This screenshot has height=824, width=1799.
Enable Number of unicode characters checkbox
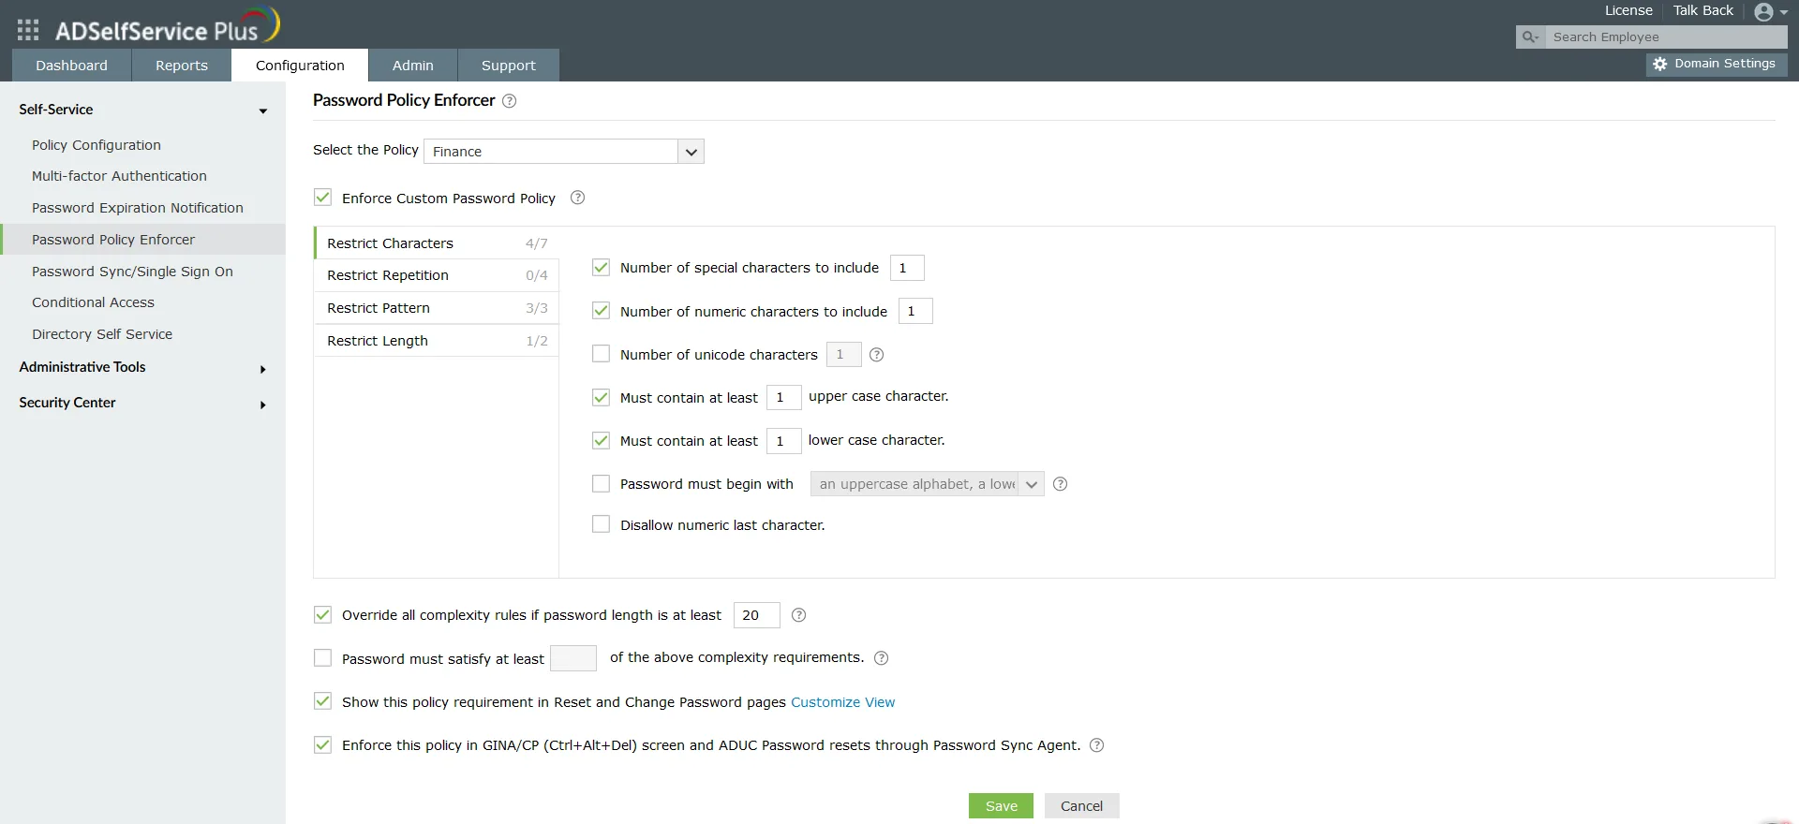point(602,354)
